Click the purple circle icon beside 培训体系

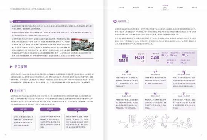click(12, 90)
